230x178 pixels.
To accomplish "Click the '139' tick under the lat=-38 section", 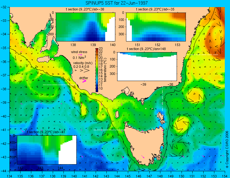I will coord(93,44).
